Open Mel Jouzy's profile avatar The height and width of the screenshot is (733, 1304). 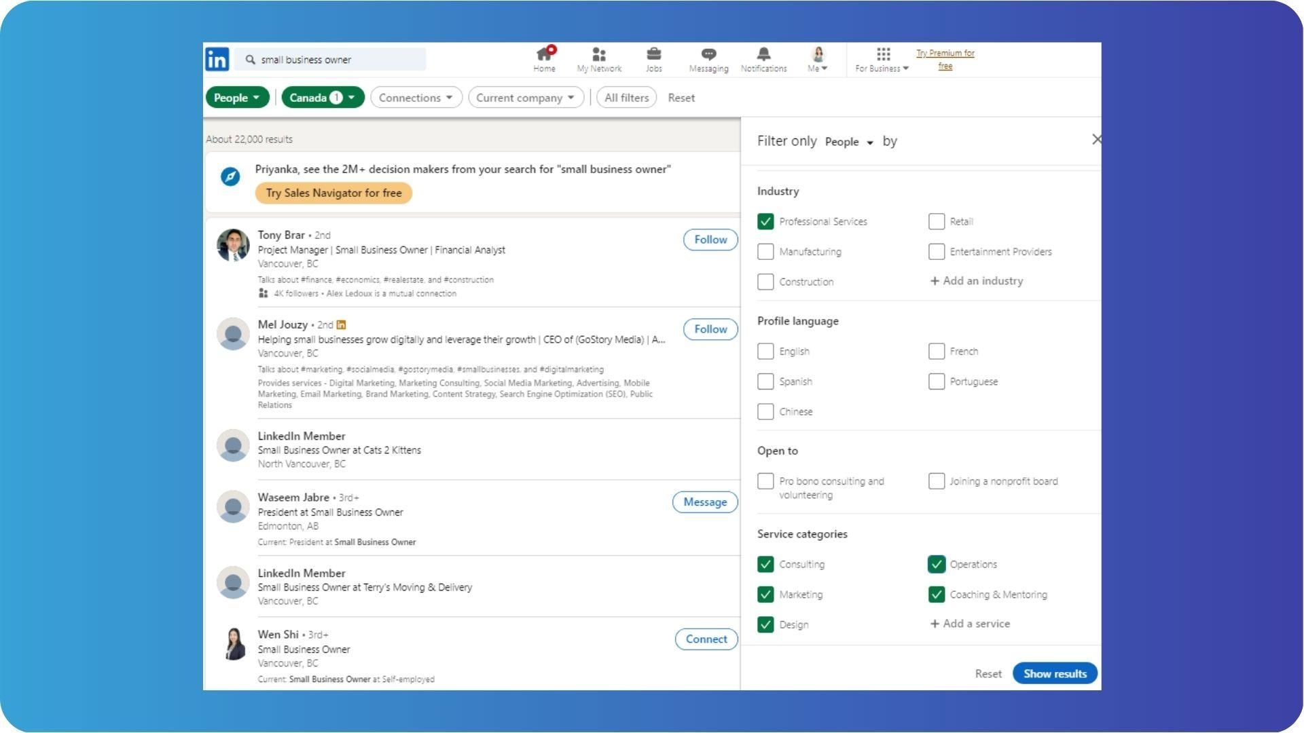pyautogui.click(x=233, y=334)
